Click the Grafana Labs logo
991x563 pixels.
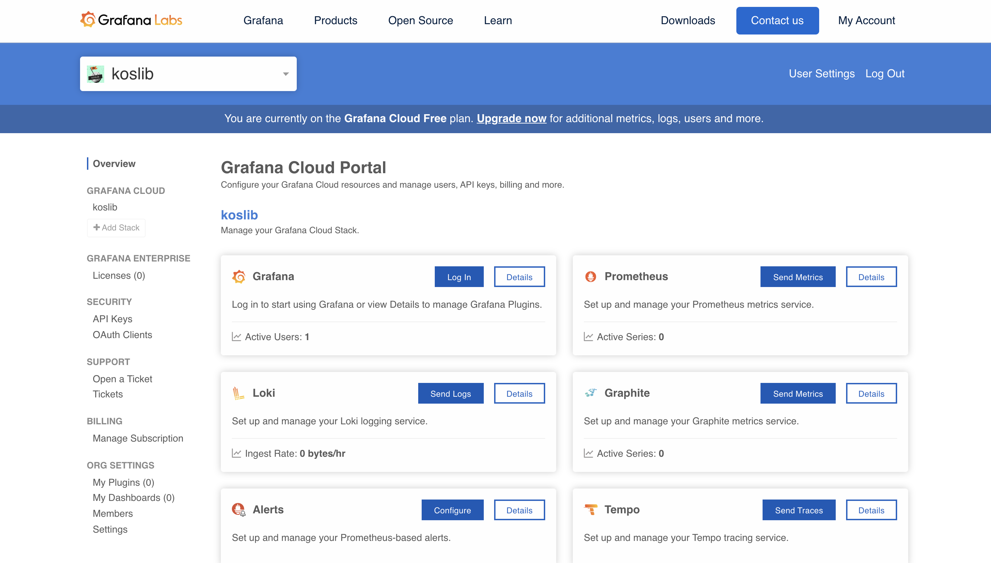pos(131,20)
